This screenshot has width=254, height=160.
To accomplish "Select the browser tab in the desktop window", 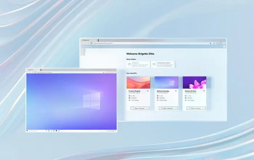I will [34, 70].
